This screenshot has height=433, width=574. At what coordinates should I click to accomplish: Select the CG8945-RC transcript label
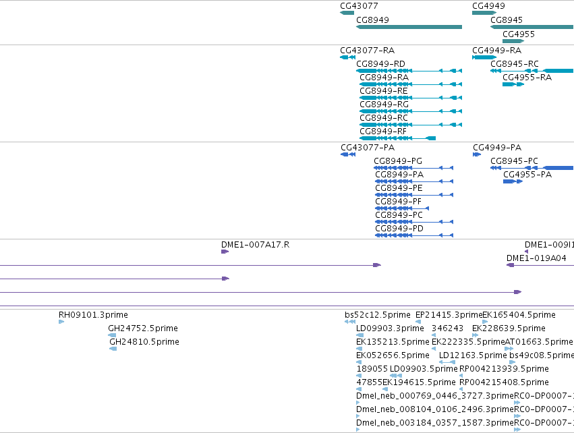pyautogui.click(x=515, y=64)
